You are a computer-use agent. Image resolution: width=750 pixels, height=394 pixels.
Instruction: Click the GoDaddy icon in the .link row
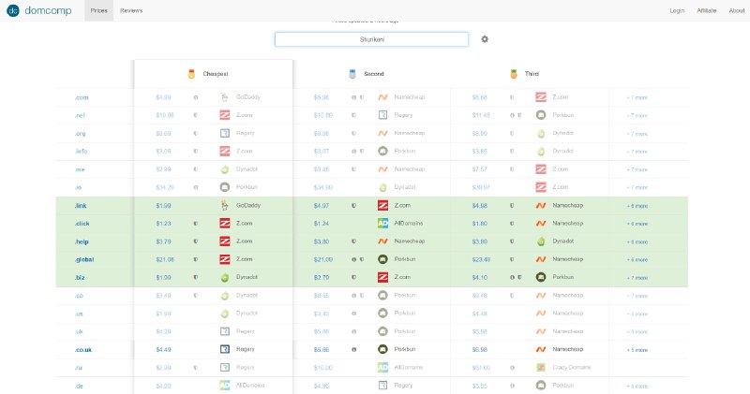(224, 205)
